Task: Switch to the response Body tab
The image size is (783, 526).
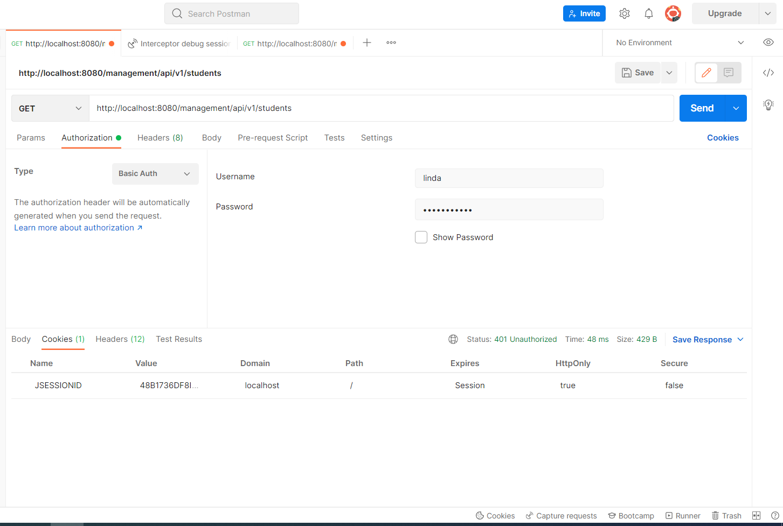Action: click(x=21, y=339)
